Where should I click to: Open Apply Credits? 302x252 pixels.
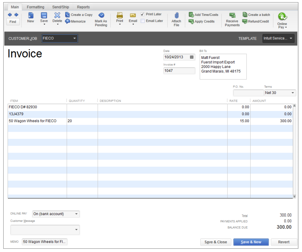[x=201, y=21]
